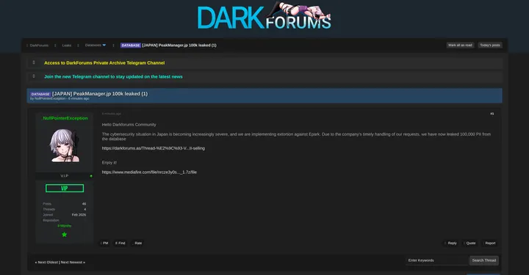Click the green star award icon

(x=65, y=235)
